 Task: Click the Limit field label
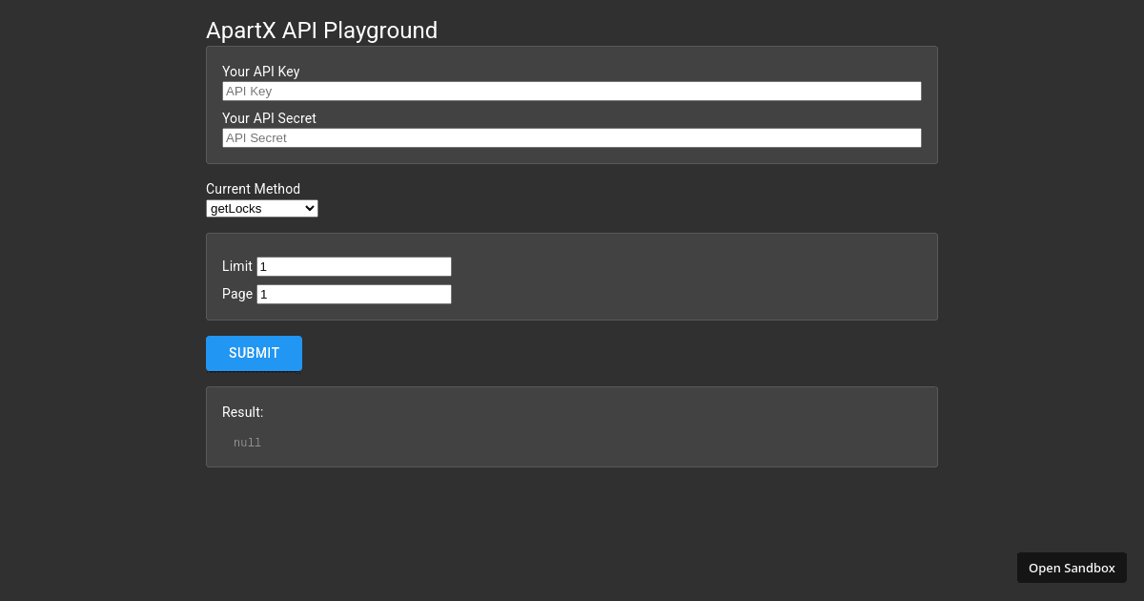tap(236, 266)
